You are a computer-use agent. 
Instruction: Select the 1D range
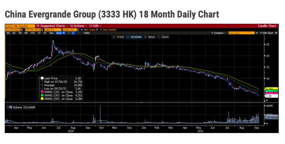coord(8,33)
